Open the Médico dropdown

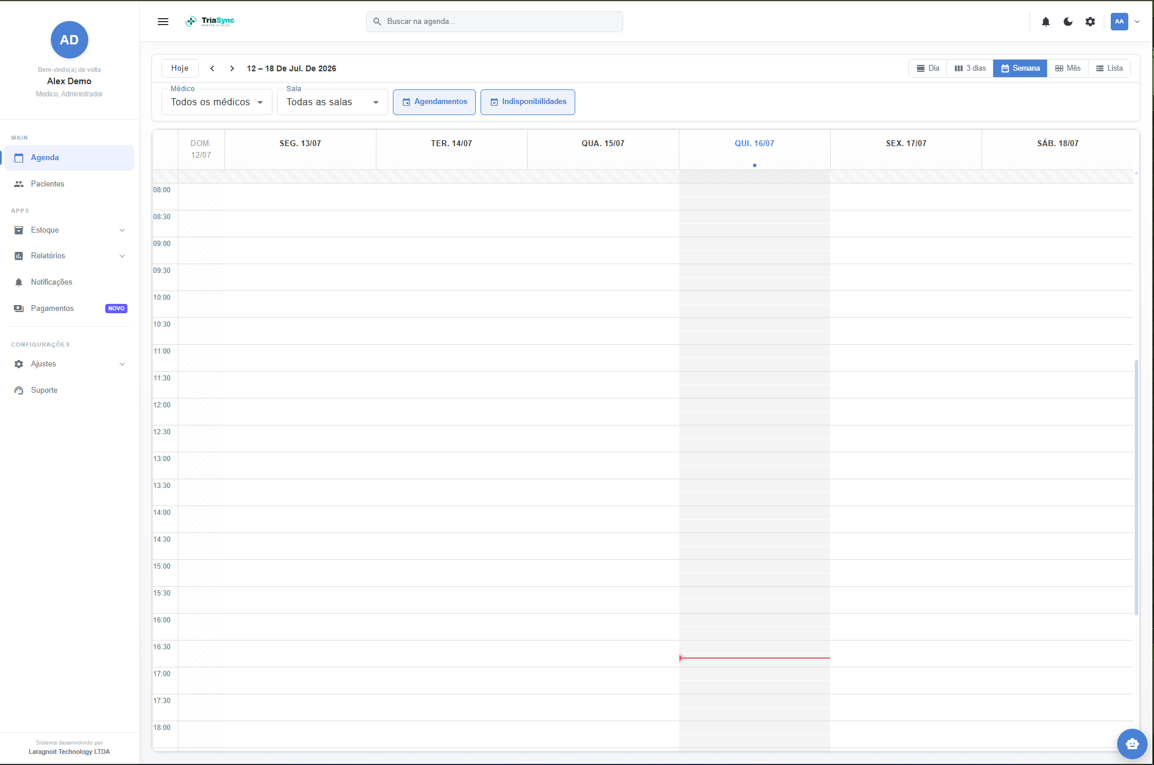point(217,102)
